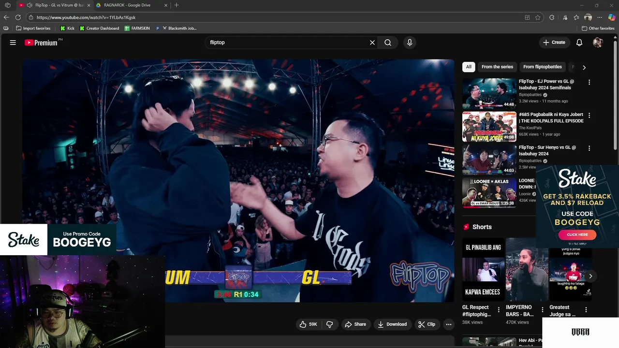
Task: Reload the page with the refresh icon
Action: coord(18,17)
